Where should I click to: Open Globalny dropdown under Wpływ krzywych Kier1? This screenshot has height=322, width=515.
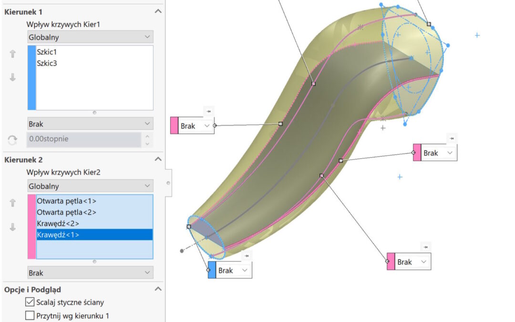(90, 37)
